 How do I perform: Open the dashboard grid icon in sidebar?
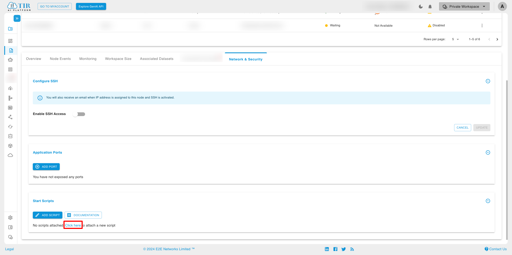point(10,41)
